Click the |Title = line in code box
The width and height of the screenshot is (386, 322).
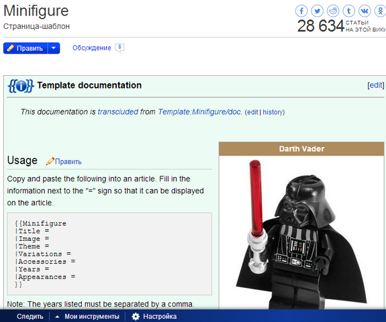coord(32,231)
